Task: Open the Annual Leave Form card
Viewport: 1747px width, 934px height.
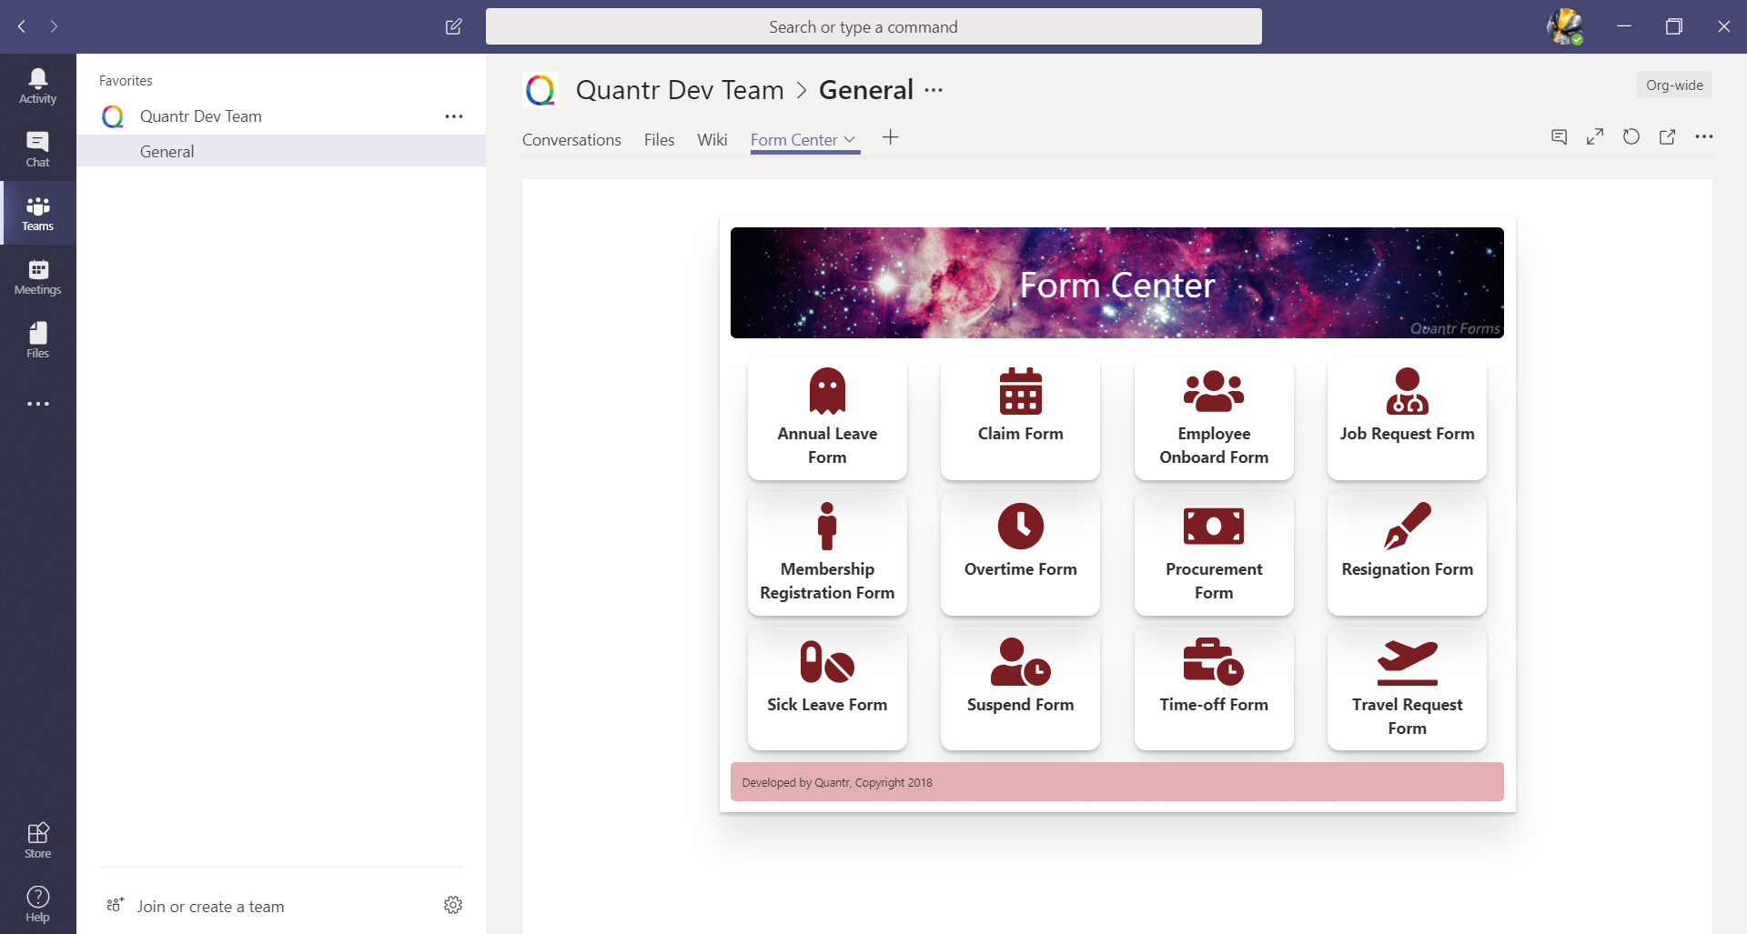Action: 827,418
